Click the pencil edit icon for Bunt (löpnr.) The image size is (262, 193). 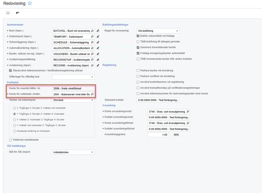[x=98, y=30]
